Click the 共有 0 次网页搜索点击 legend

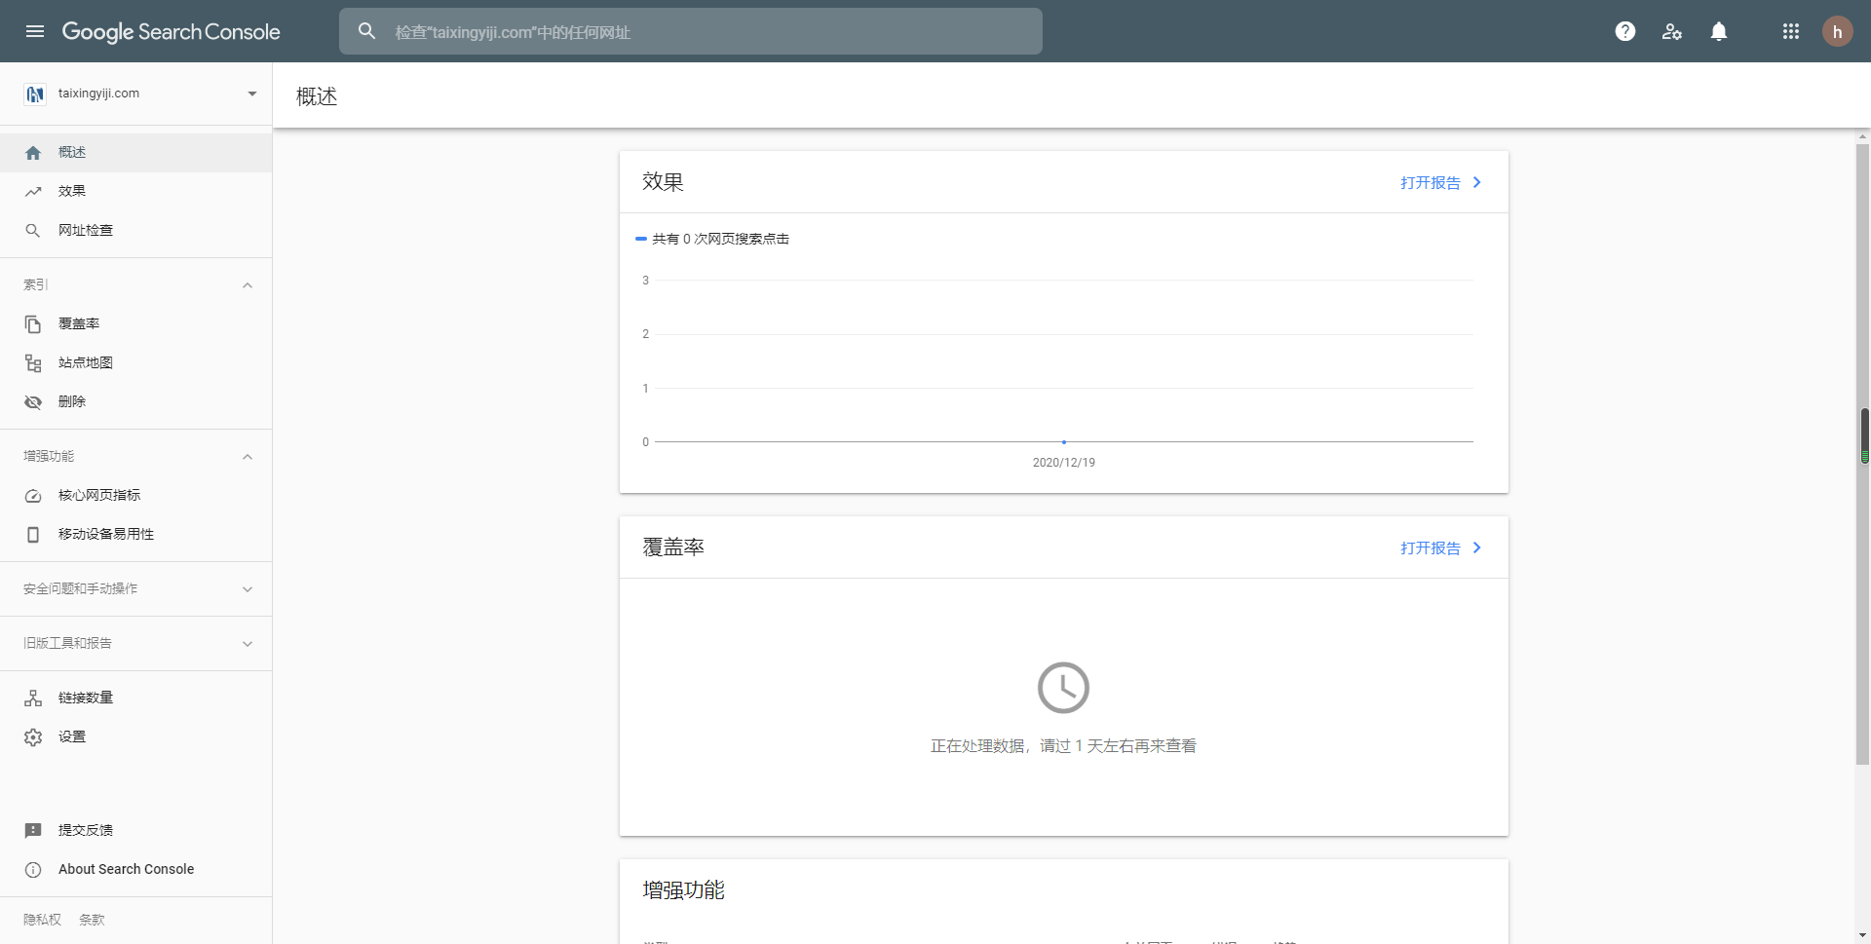[712, 239]
